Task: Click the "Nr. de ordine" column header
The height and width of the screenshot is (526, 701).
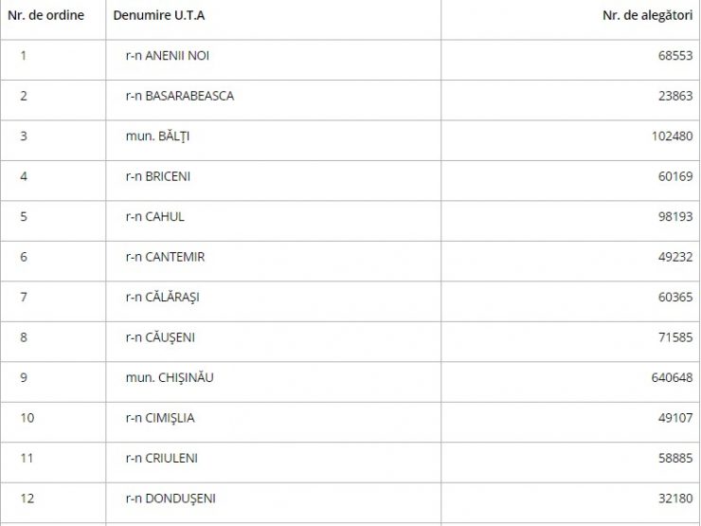Action: point(45,16)
